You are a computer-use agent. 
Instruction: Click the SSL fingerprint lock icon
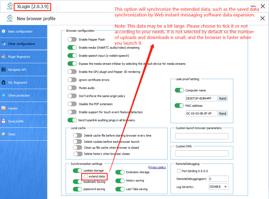pos(3,82)
